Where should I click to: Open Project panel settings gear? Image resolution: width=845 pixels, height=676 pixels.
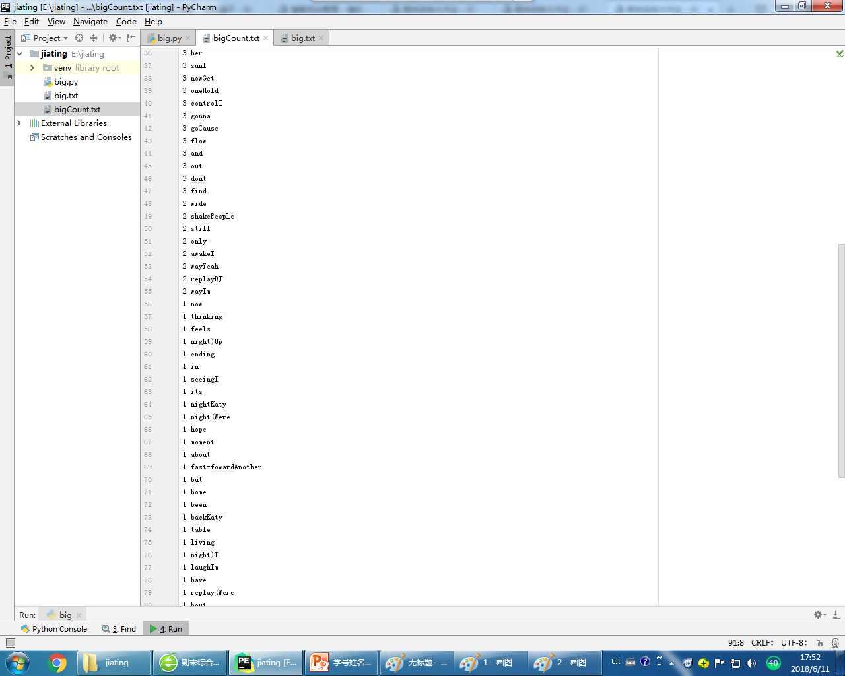[x=114, y=38]
